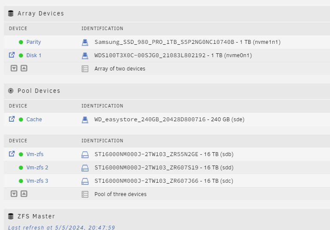This screenshot has height=230, width=330.
Task: Select Samsung_SSD_980_PRO identification text
Action: click(187, 42)
